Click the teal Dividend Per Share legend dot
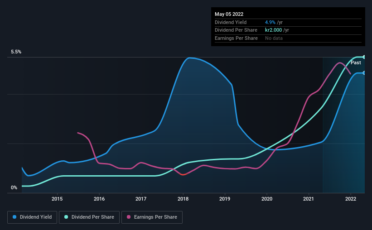Image resolution: width=372 pixels, height=230 pixels. [x=66, y=217]
